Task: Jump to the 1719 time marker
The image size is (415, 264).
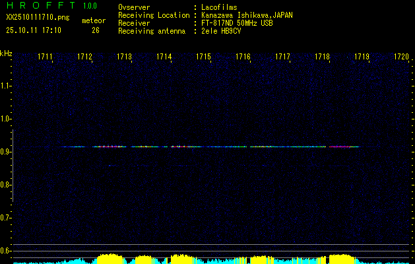Action: (x=362, y=57)
